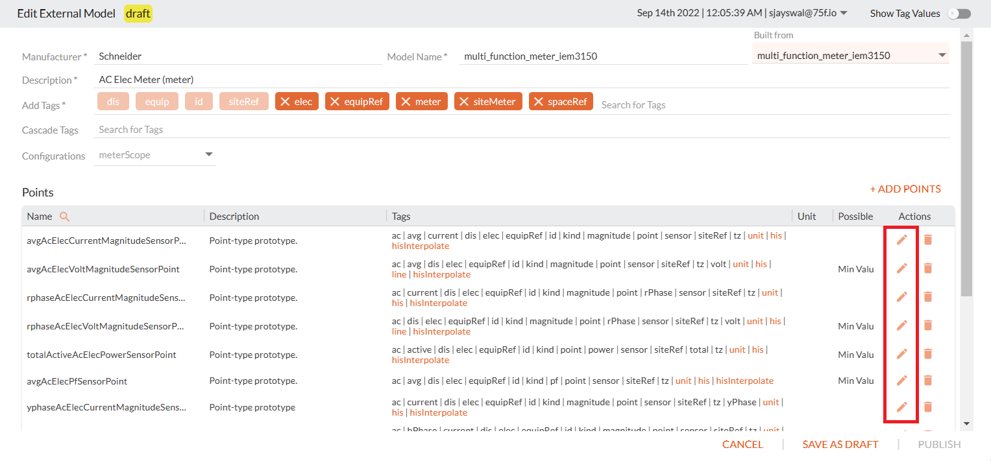Focus the Cascade Tags search box
991x461 pixels.
[522, 130]
